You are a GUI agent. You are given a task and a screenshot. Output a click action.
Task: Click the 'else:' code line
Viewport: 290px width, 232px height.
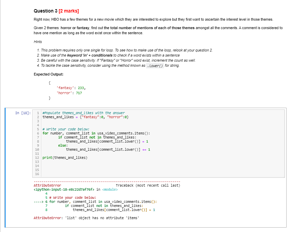[x=63, y=146]
